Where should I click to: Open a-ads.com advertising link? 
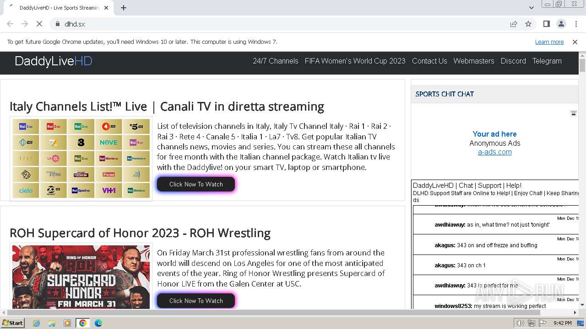(x=494, y=152)
